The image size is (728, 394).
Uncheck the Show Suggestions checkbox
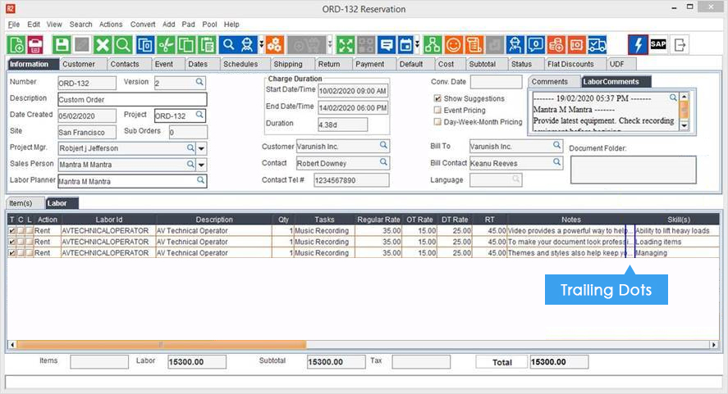click(437, 98)
